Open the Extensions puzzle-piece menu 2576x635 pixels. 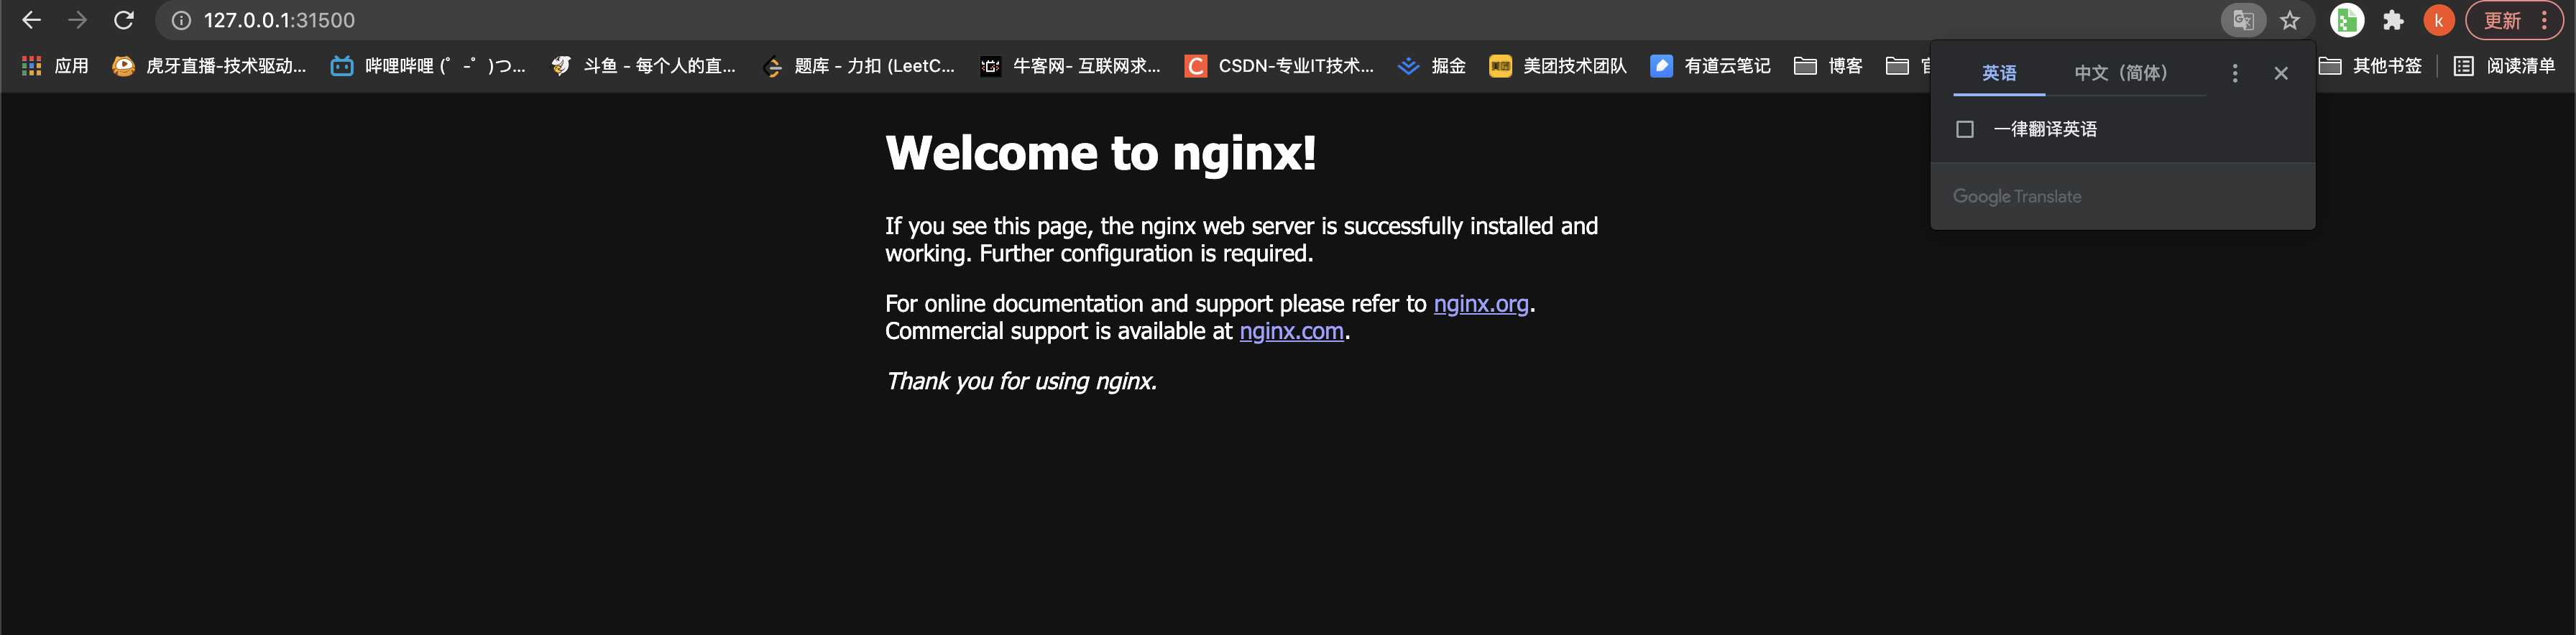pyautogui.click(x=2393, y=20)
